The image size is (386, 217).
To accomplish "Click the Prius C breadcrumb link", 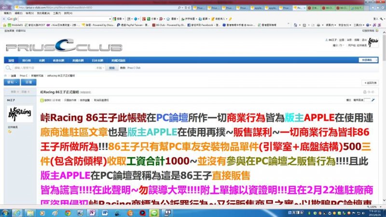I will 24,76.
